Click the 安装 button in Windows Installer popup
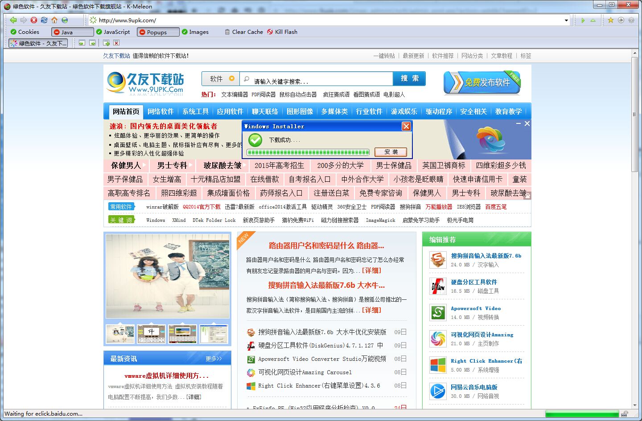 coord(391,152)
